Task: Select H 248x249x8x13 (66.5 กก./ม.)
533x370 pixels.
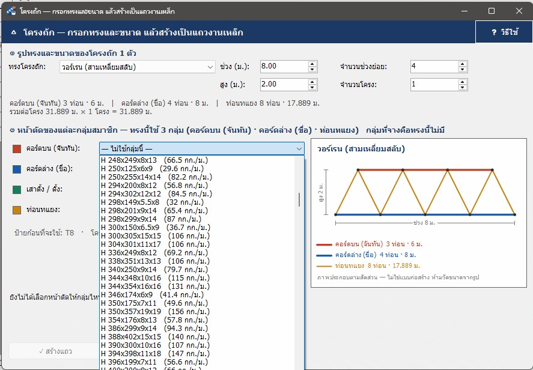Action: point(197,160)
